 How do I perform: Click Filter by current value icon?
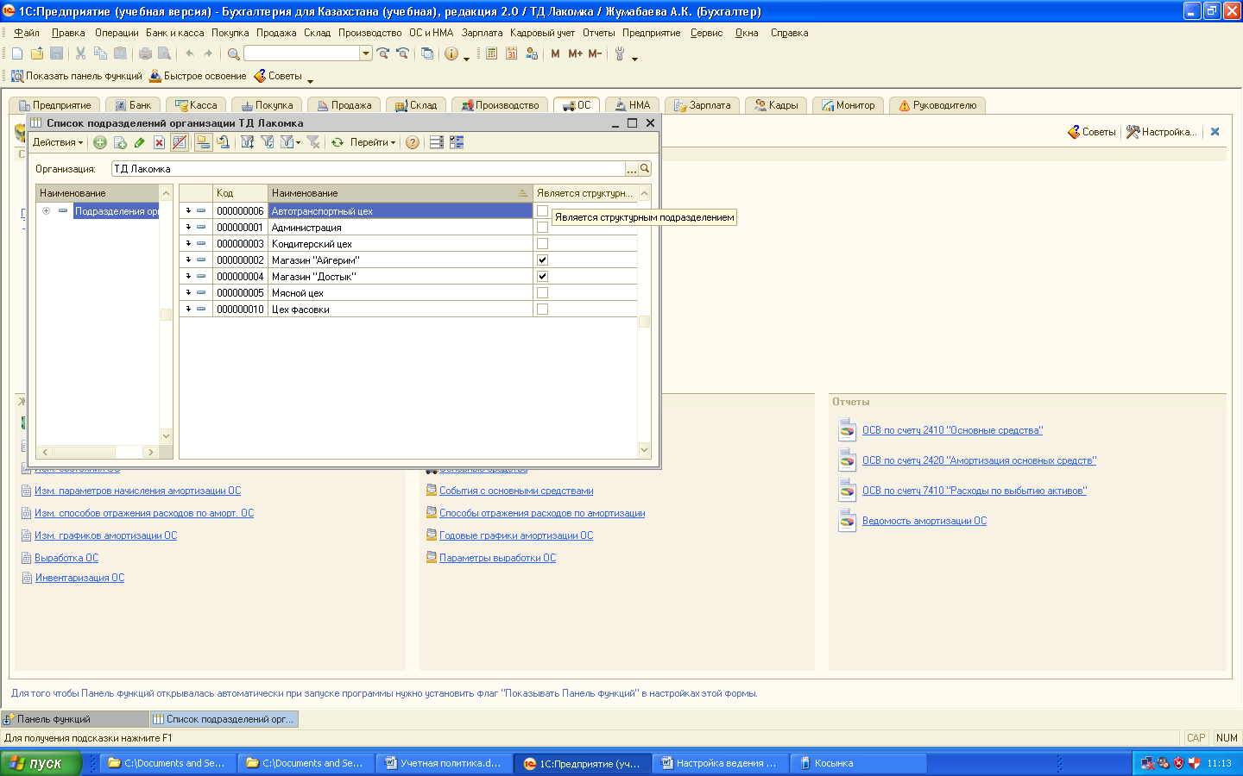click(268, 142)
